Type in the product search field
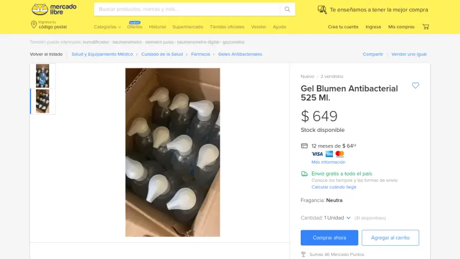This screenshot has height=259, width=460. pyautogui.click(x=187, y=10)
